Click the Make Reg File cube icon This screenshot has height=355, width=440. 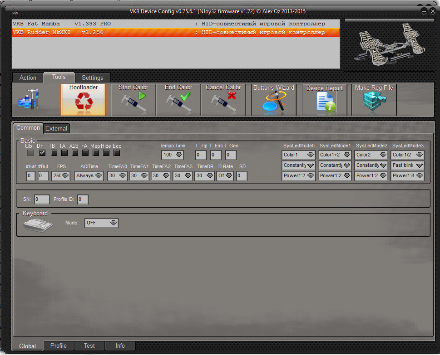click(374, 100)
